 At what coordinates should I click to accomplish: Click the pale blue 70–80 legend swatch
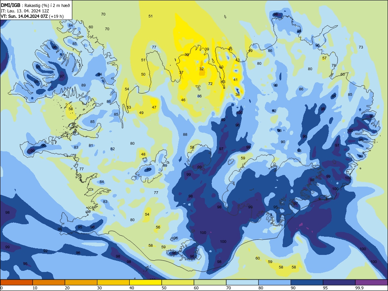(242, 282)
